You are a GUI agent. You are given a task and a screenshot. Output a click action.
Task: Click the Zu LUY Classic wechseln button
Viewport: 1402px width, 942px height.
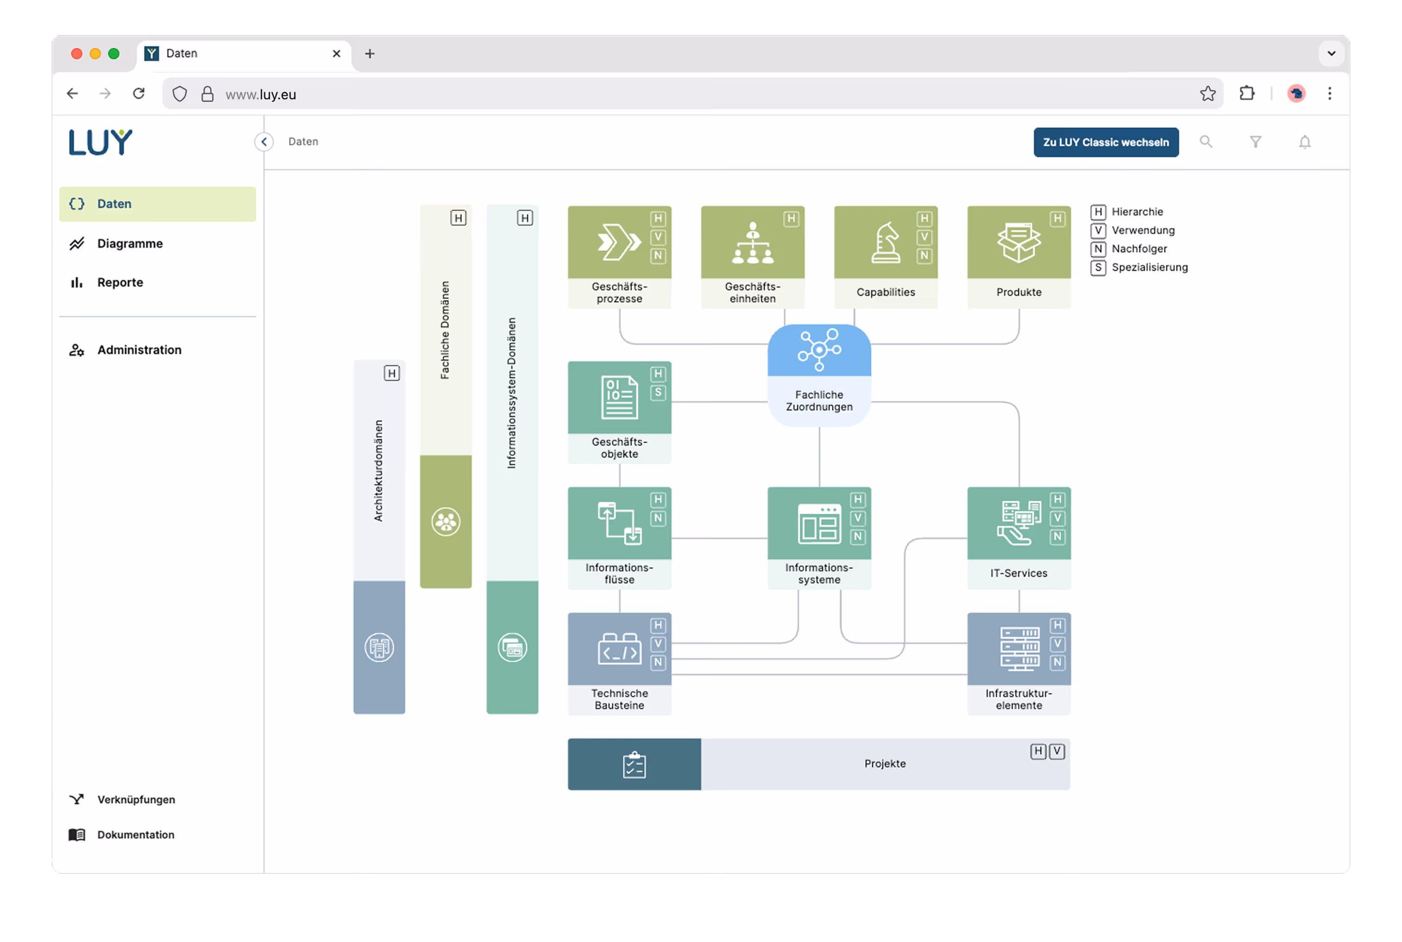1106,142
